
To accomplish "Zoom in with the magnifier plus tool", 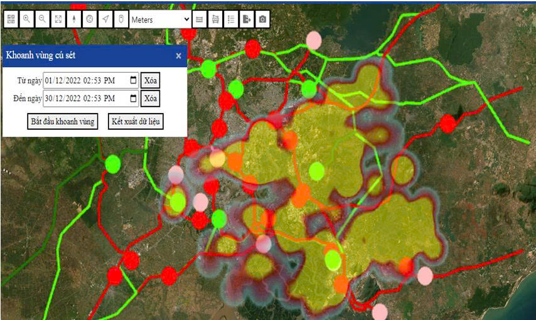I will [x=27, y=19].
